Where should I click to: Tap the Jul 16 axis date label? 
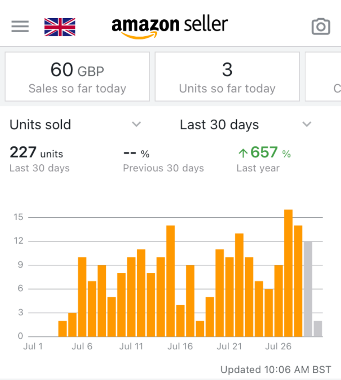(180, 347)
